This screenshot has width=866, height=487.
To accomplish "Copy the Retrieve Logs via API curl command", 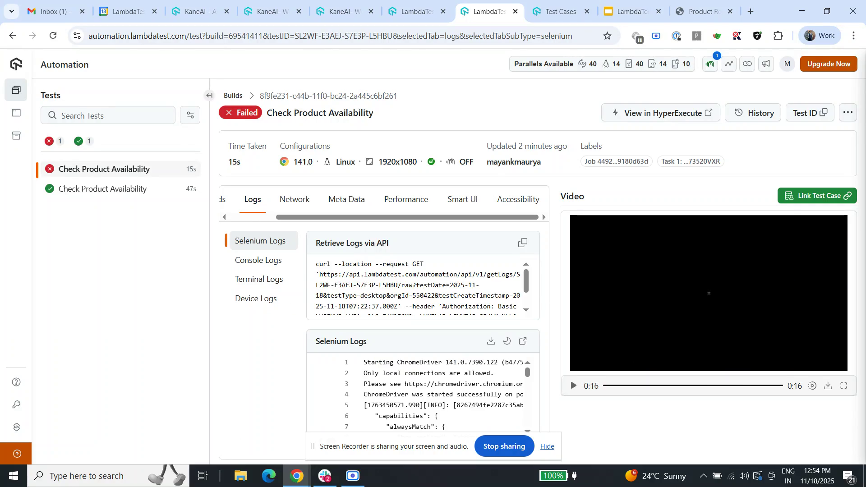I will tap(523, 243).
